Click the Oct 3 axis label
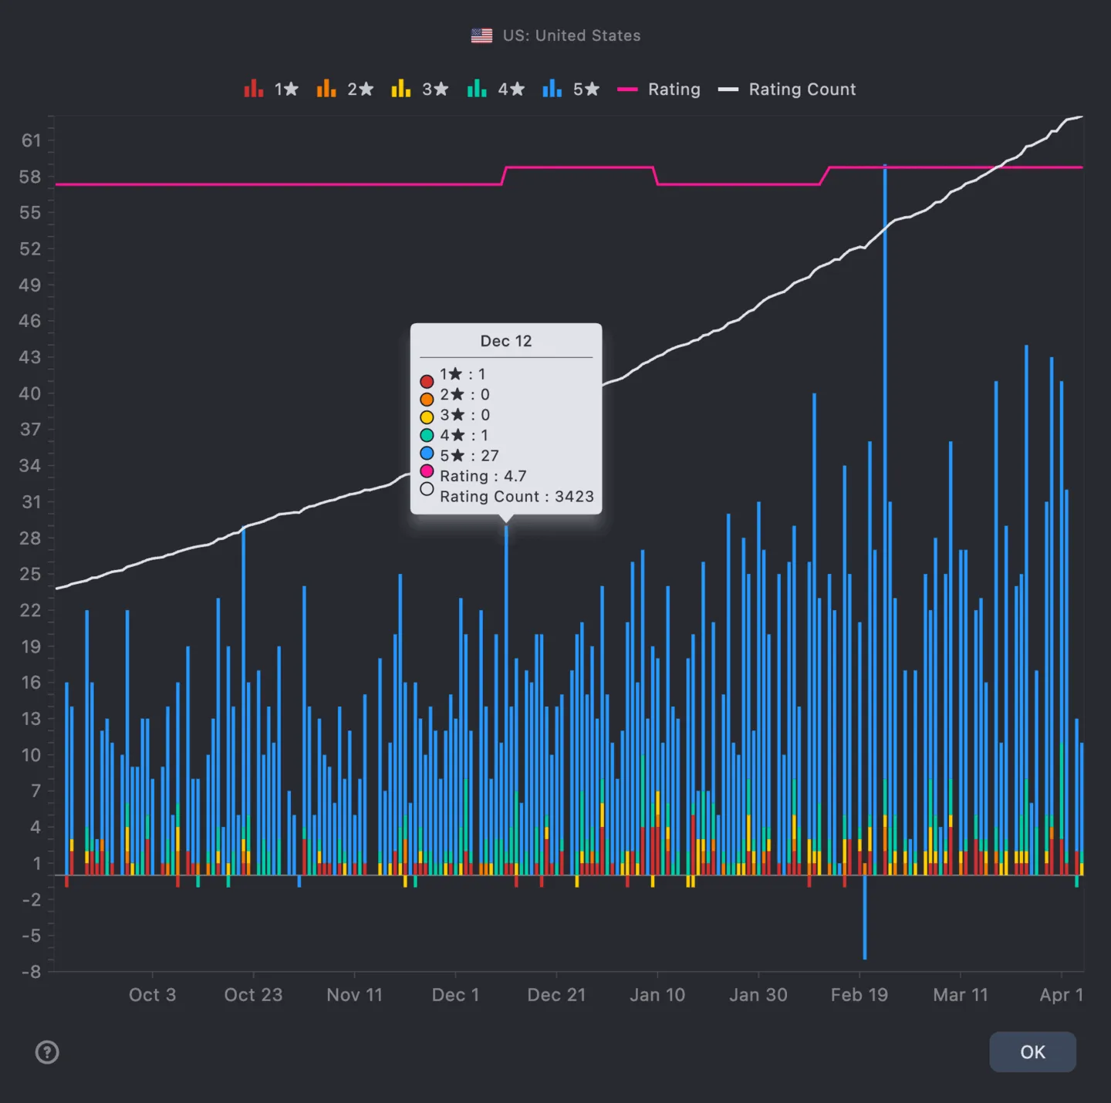 click(x=153, y=995)
